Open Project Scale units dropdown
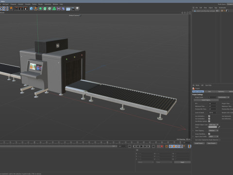The height and width of the screenshot is (175, 233). tap(223, 97)
